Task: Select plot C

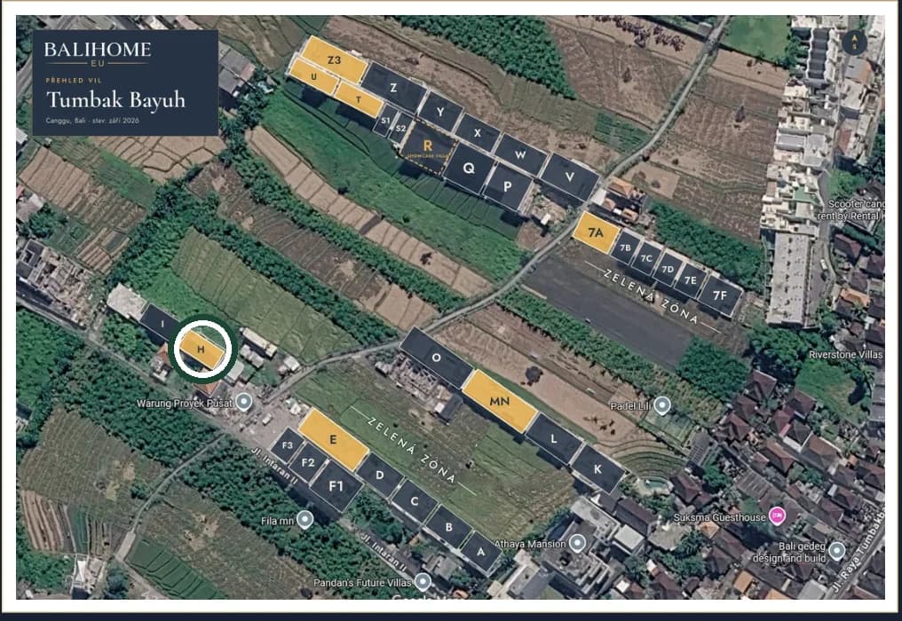Action: pyautogui.click(x=415, y=501)
